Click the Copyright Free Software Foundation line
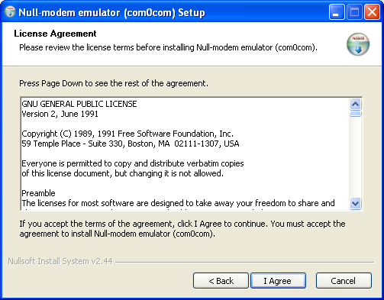This screenshot has height=300, width=384. (x=127, y=134)
